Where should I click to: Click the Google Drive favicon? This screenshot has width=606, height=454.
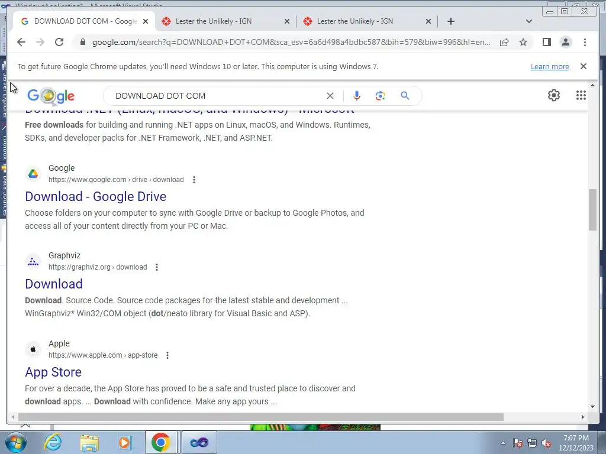point(33,174)
